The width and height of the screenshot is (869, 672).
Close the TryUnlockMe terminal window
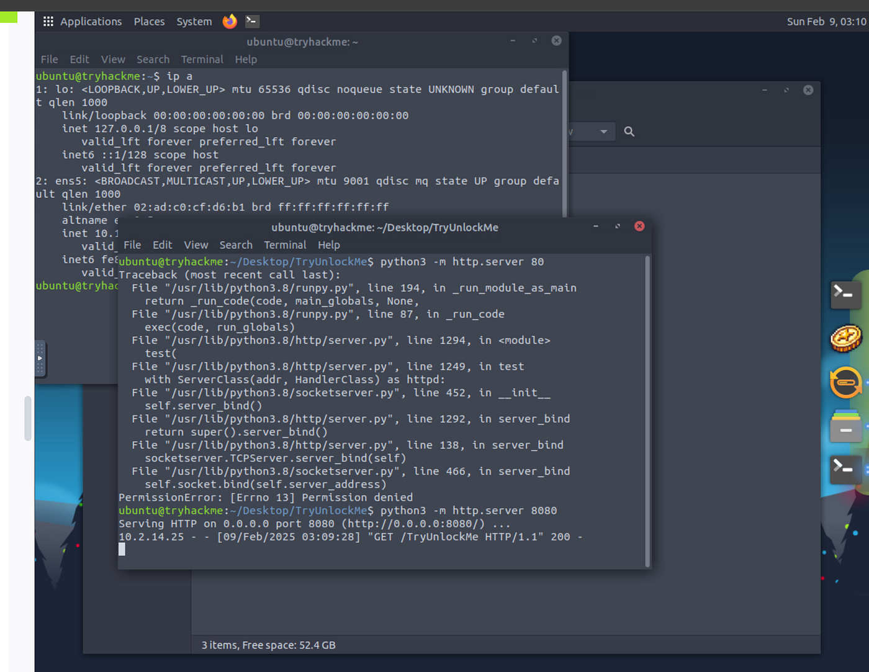coord(639,226)
